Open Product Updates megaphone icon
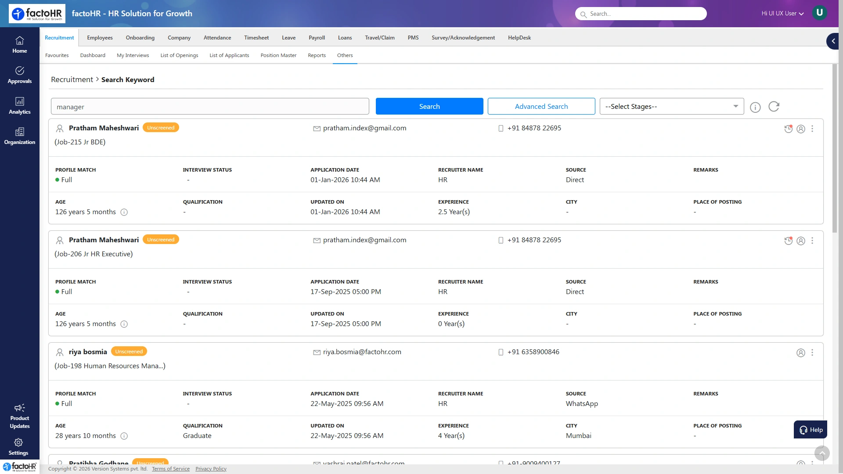The height and width of the screenshot is (474, 843). (x=19, y=408)
